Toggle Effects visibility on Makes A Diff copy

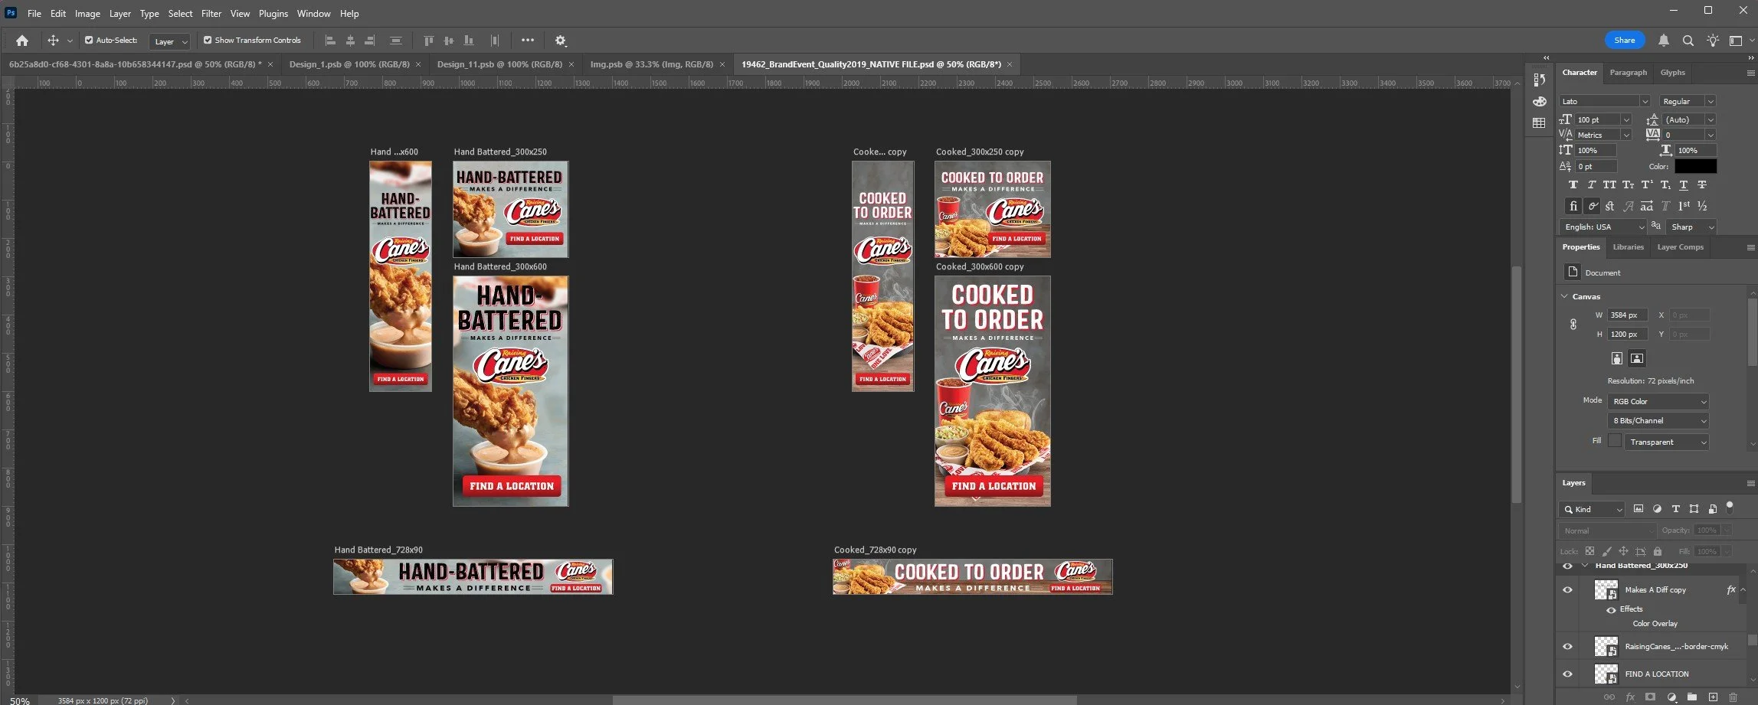[x=1611, y=610]
